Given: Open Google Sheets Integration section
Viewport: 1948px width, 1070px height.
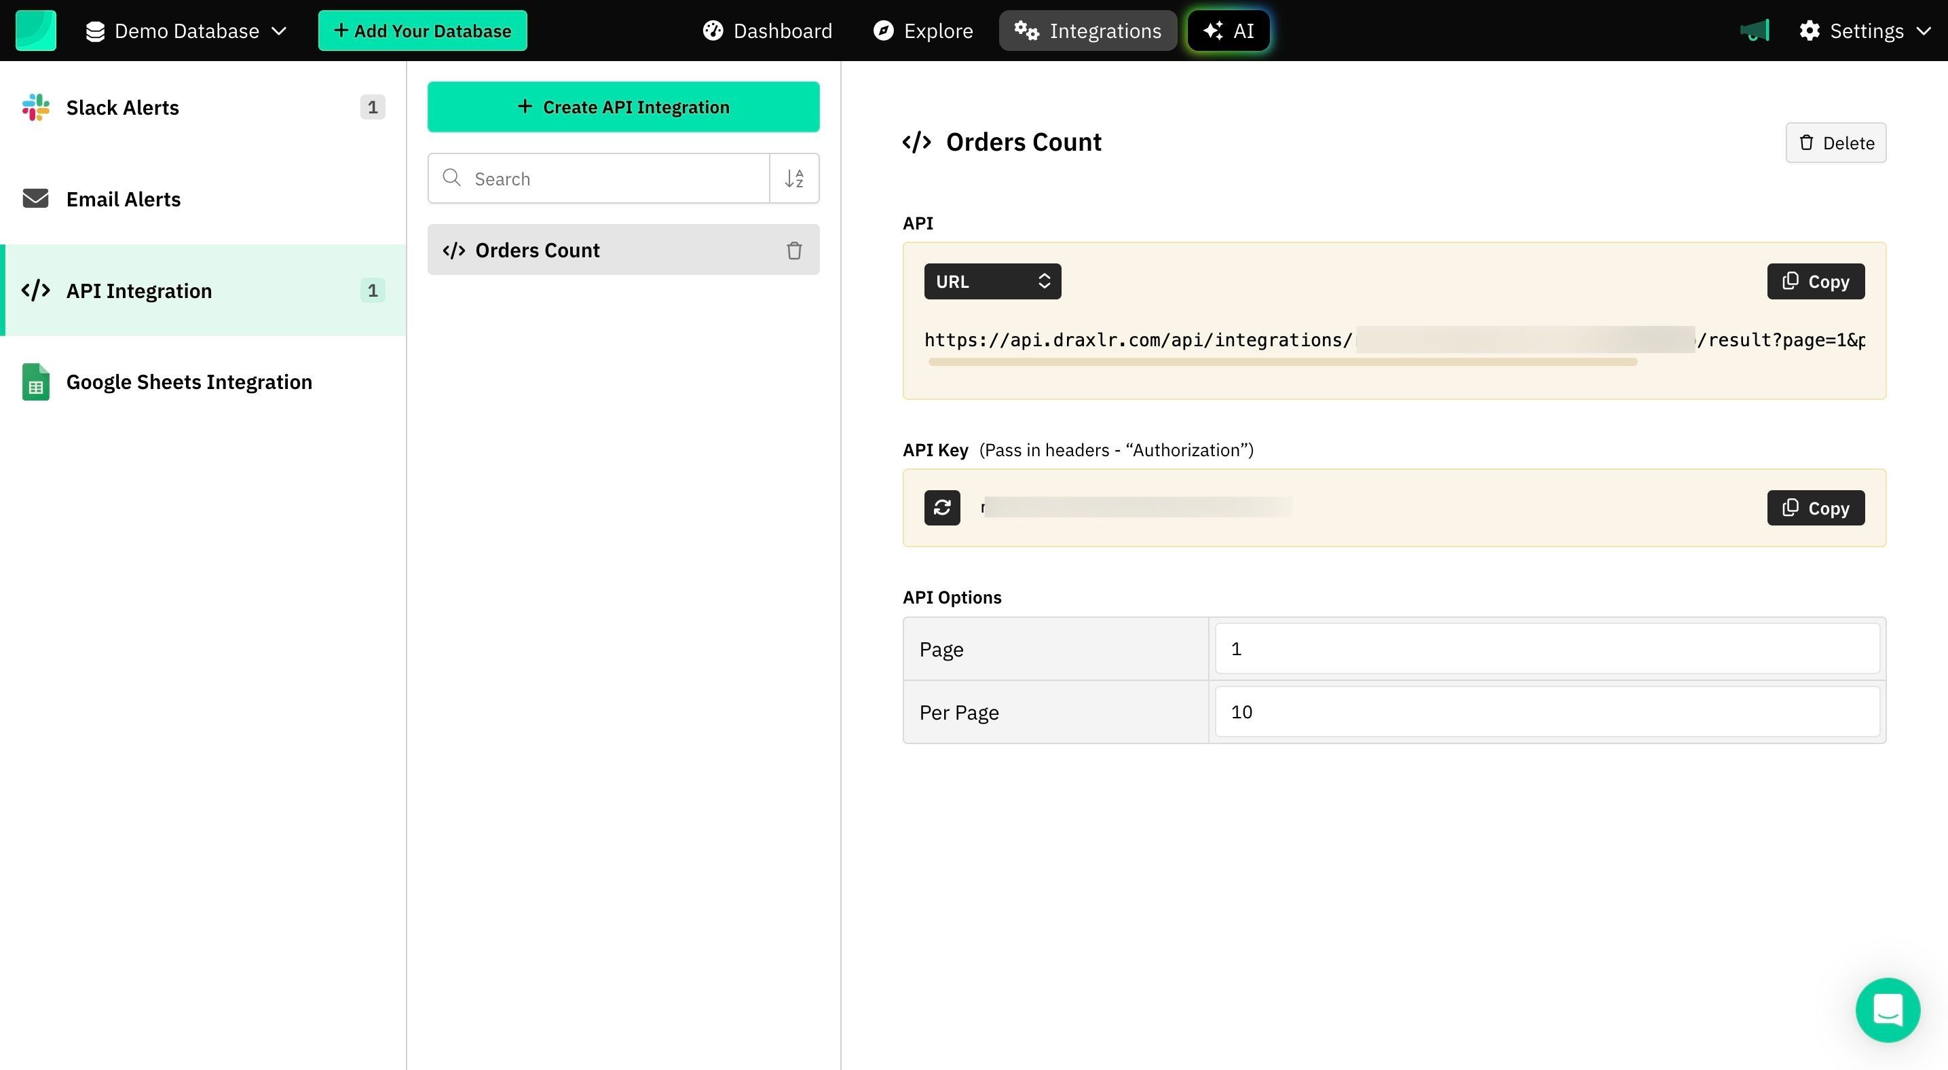Looking at the screenshot, I should 189,382.
